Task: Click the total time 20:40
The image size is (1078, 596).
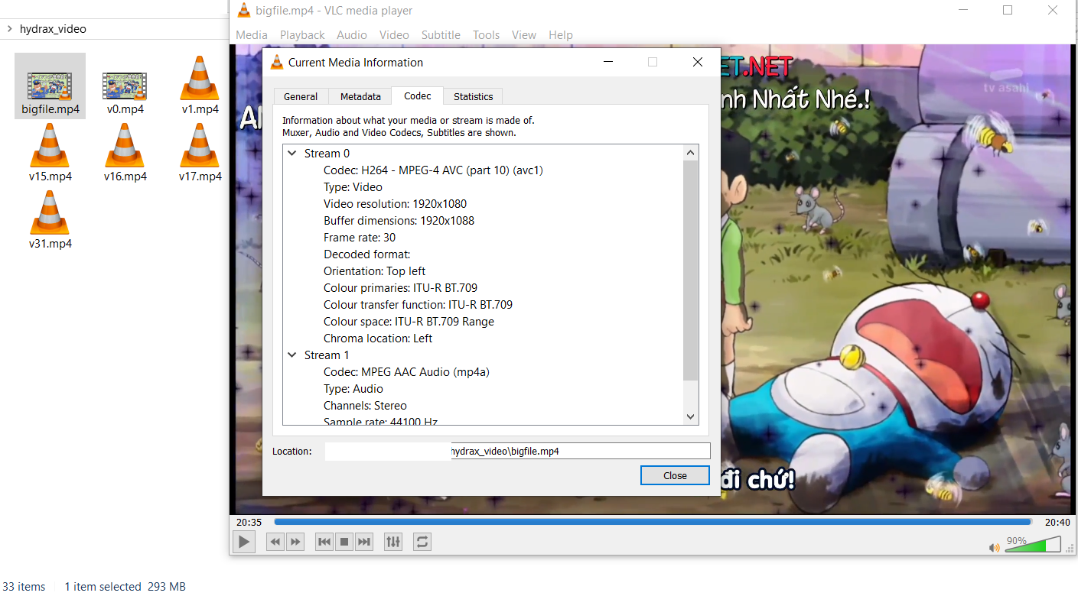Action: pos(1057,522)
